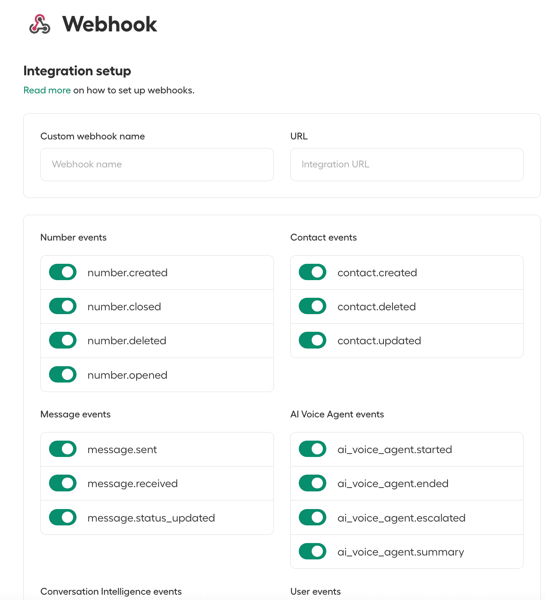Toggle off message.status_updated events
Image resolution: width=546 pixels, height=605 pixels.
(x=62, y=517)
